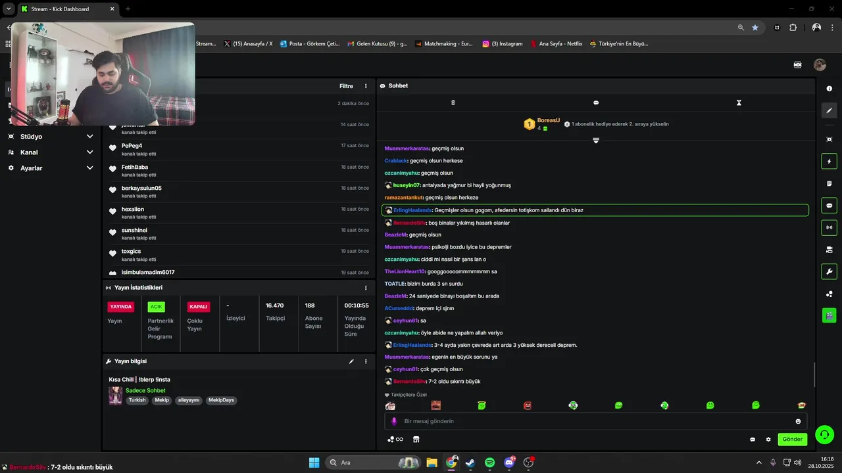The height and width of the screenshot is (473, 842).
Task: Switch to Stream - Kick Dashboard tab
Action: (x=67, y=9)
